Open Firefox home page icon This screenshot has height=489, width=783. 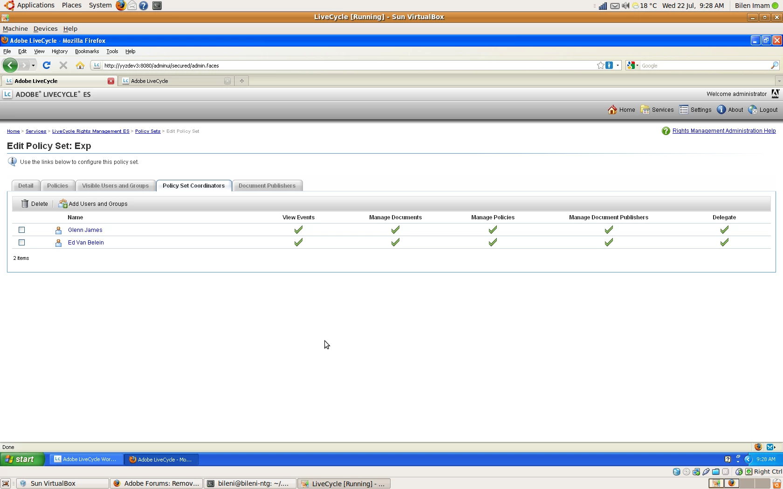point(80,65)
